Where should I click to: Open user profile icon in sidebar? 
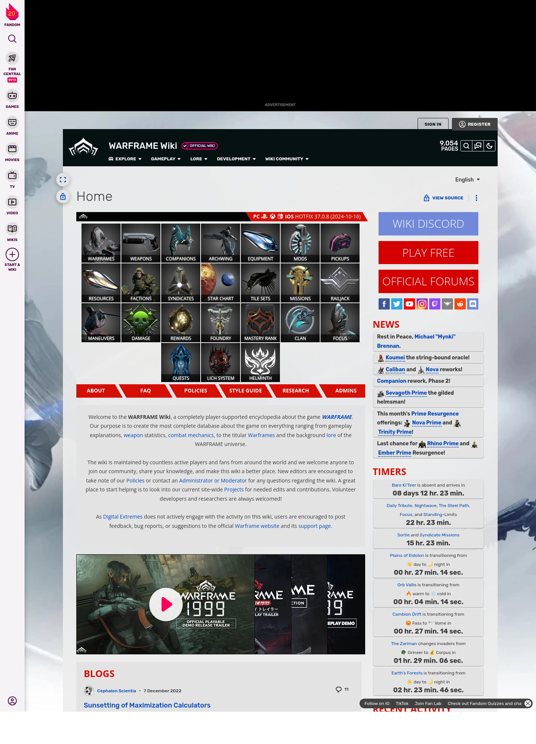coord(12,701)
